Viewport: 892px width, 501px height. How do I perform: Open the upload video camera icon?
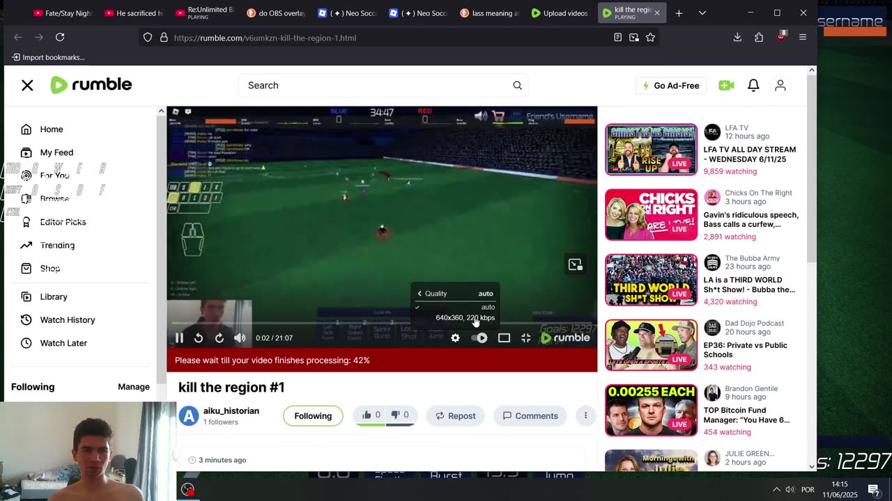[x=726, y=85]
